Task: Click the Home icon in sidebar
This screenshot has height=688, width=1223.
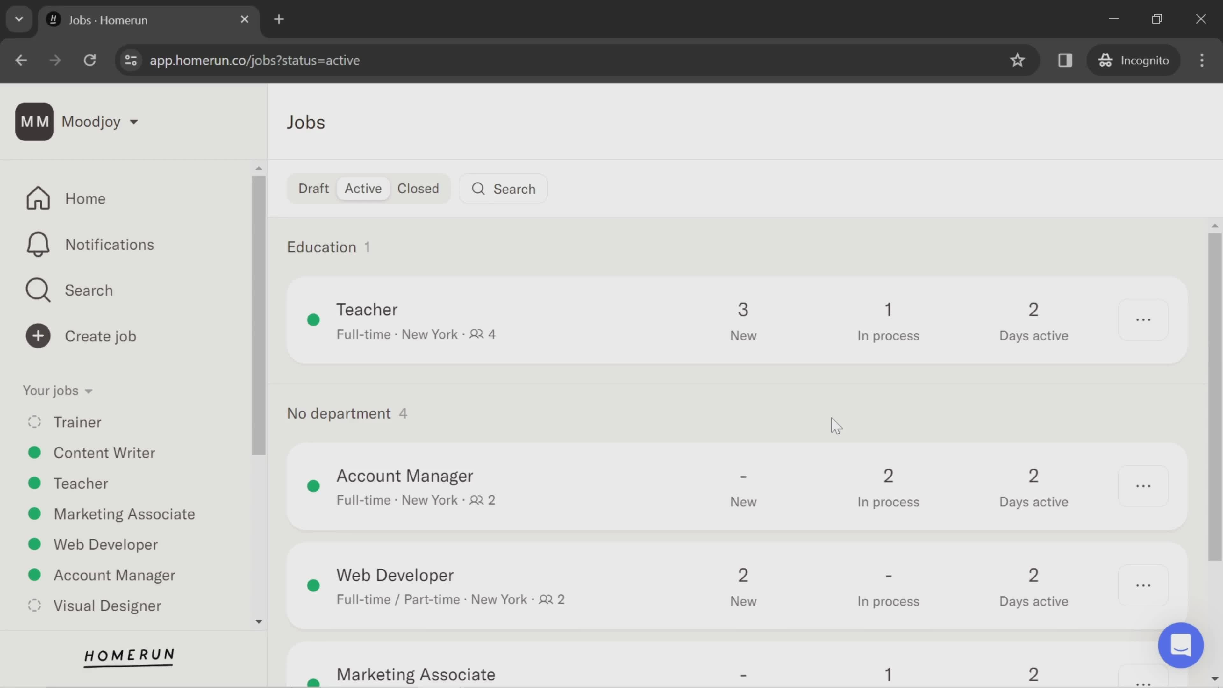Action: (38, 198)
